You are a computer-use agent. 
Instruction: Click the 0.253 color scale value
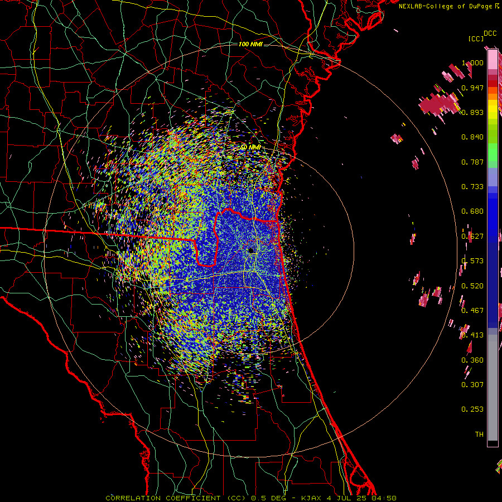pyautogui.click(x=472, y=409)
